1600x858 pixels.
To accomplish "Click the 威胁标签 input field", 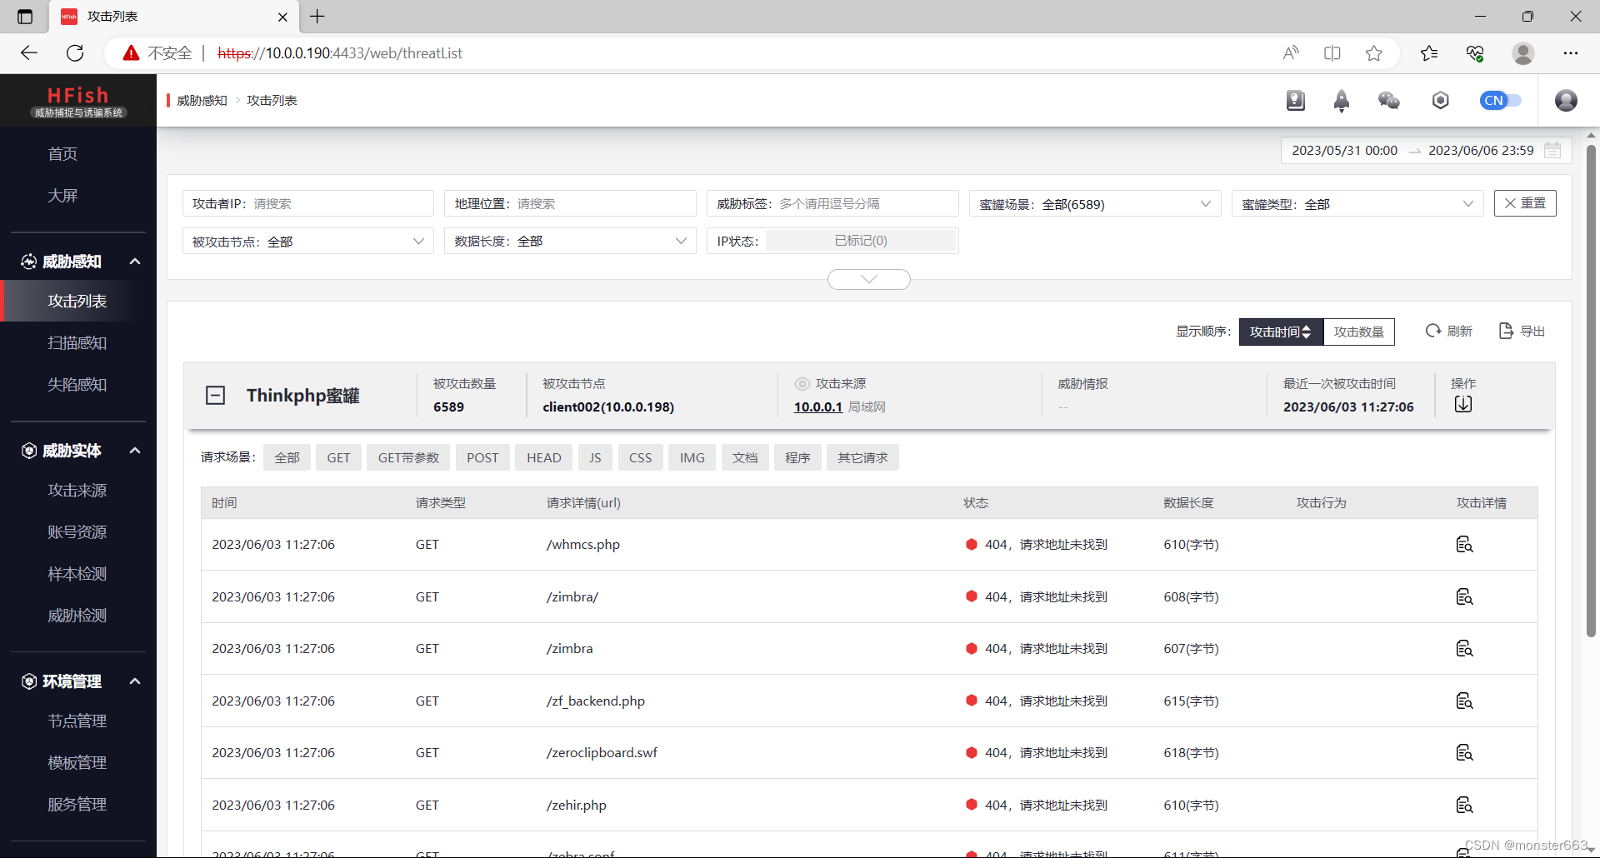I will click(832, 204).
